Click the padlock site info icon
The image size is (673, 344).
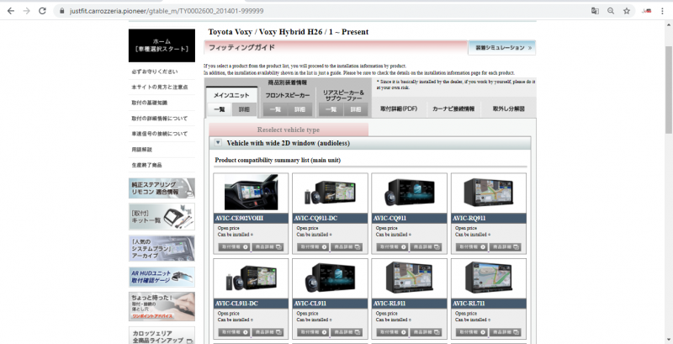(61, 11)
